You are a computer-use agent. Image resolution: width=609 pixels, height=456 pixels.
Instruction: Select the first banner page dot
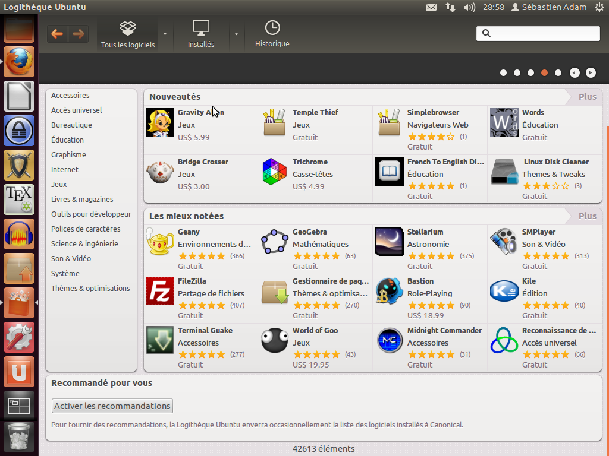[x=503, y=73]
